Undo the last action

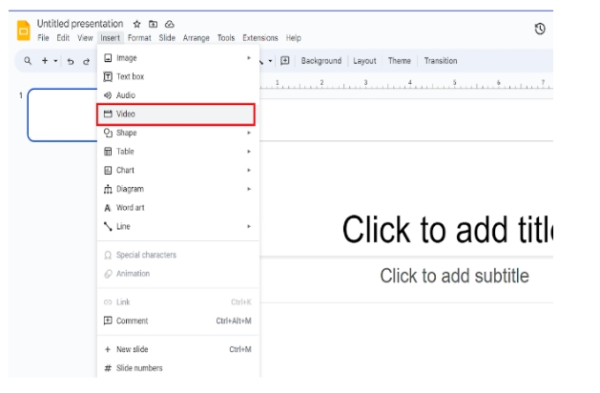[71, 61]
